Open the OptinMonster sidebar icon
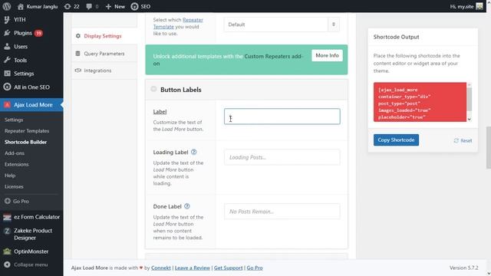This screenshot has height=276, width=491. click(7, 251)
